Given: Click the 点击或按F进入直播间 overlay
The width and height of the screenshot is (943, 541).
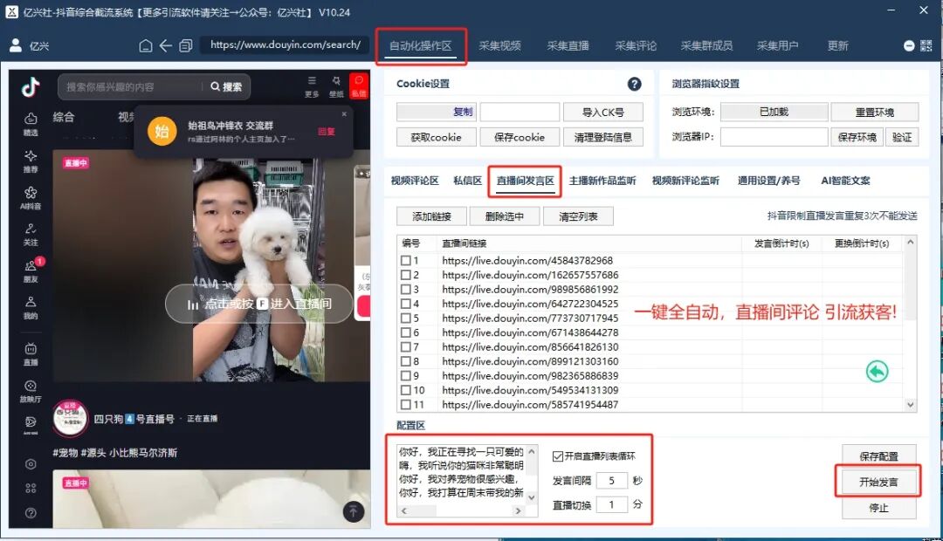Looking at the screenshot, I should pyautogui.click(x=258, y=305).
